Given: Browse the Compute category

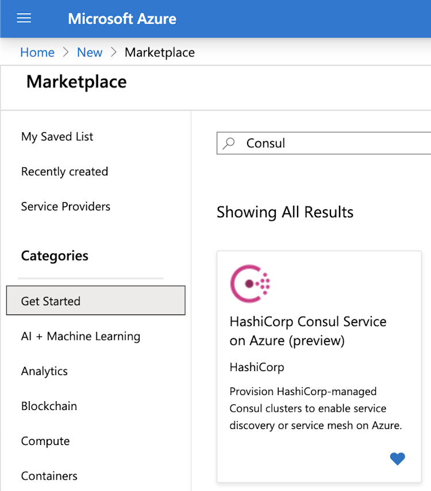Looking at the screenshot, I should pos(45,441).
